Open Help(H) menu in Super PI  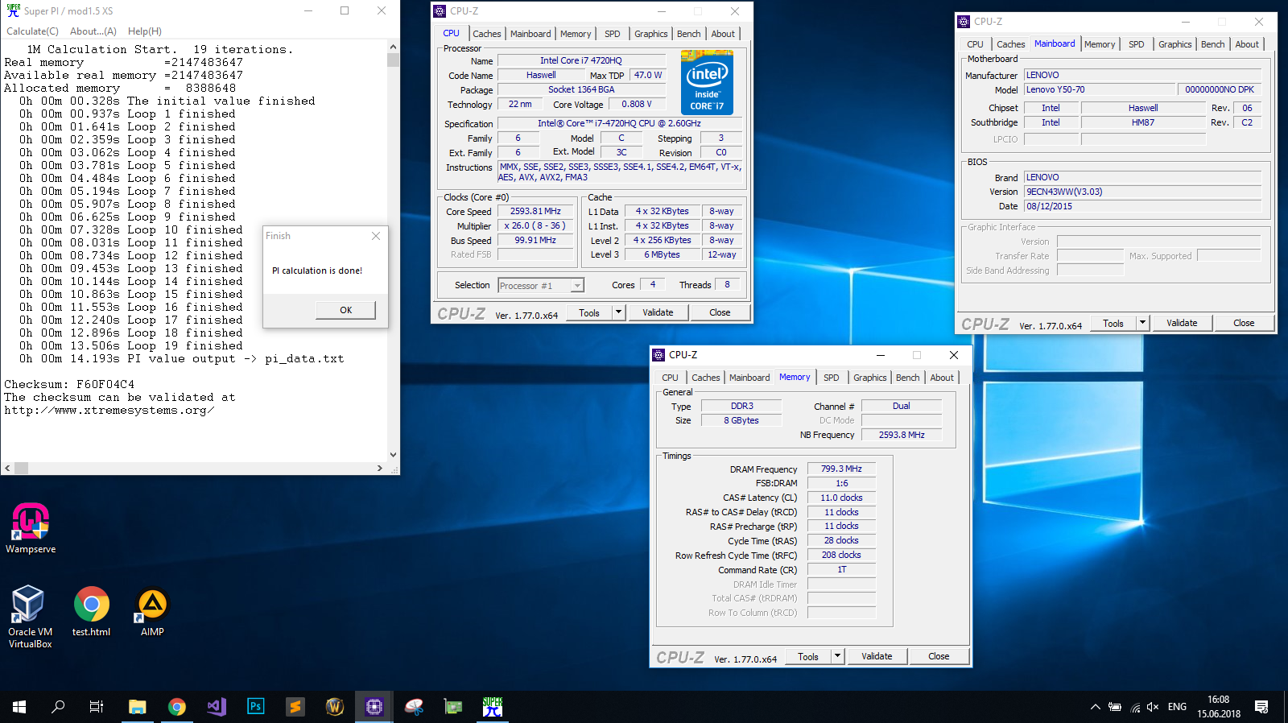point(145,31)
